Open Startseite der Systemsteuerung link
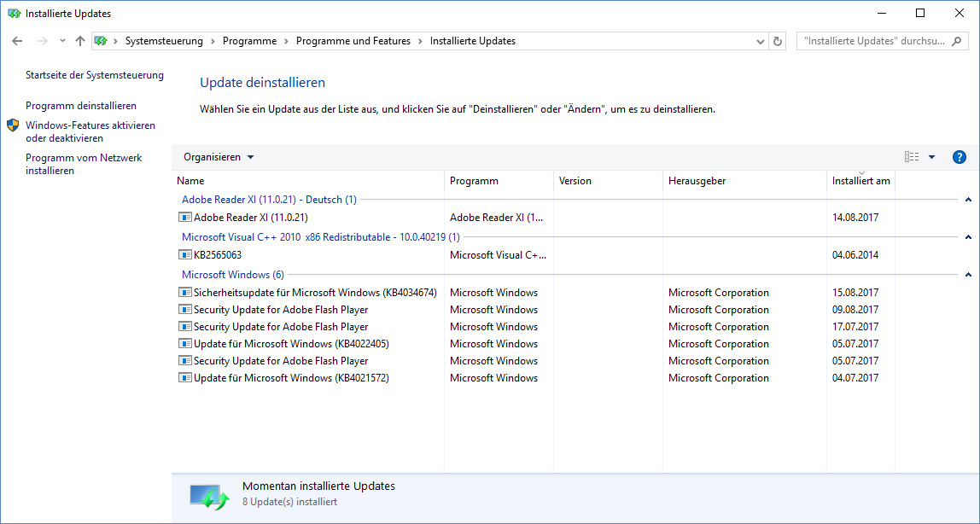980x524 pixels. pyautogui.click(x=95, y=75)
